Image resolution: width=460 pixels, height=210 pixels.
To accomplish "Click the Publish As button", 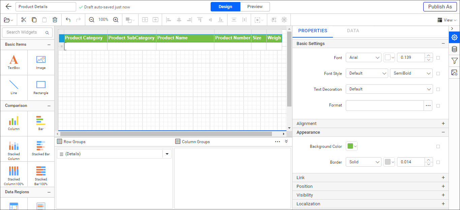I will pyautogui.click(x=440, y=7).
